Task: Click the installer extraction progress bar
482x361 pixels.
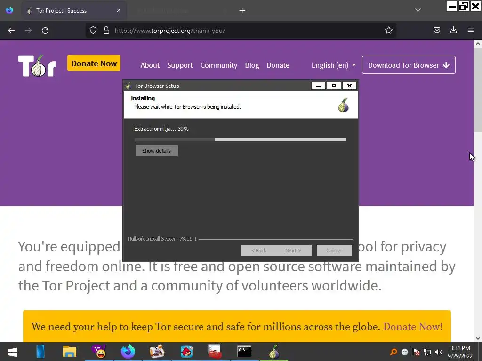Action: [241, 140]
